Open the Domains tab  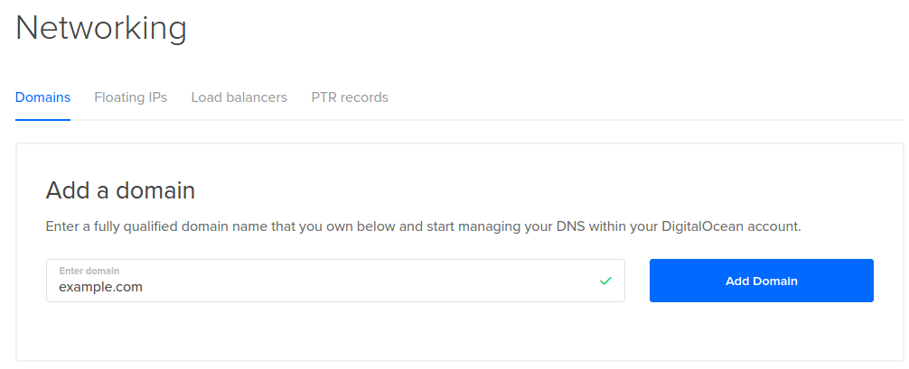pos(42,97)
